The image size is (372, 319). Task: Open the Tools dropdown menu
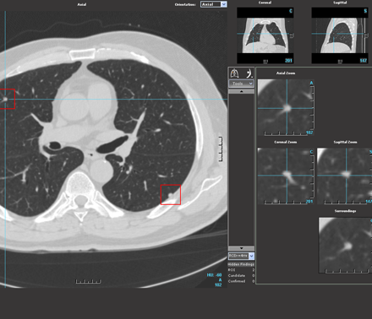(x=241, y=84)
